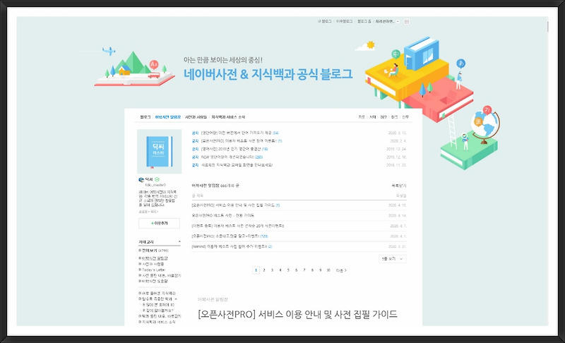
Task: Open the 안부 menu item
Action: [x=405, y=117]
